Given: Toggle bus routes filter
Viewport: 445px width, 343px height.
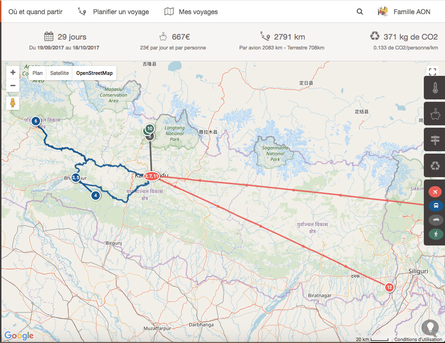Looking at the screenshot, I should click(435, 205).
